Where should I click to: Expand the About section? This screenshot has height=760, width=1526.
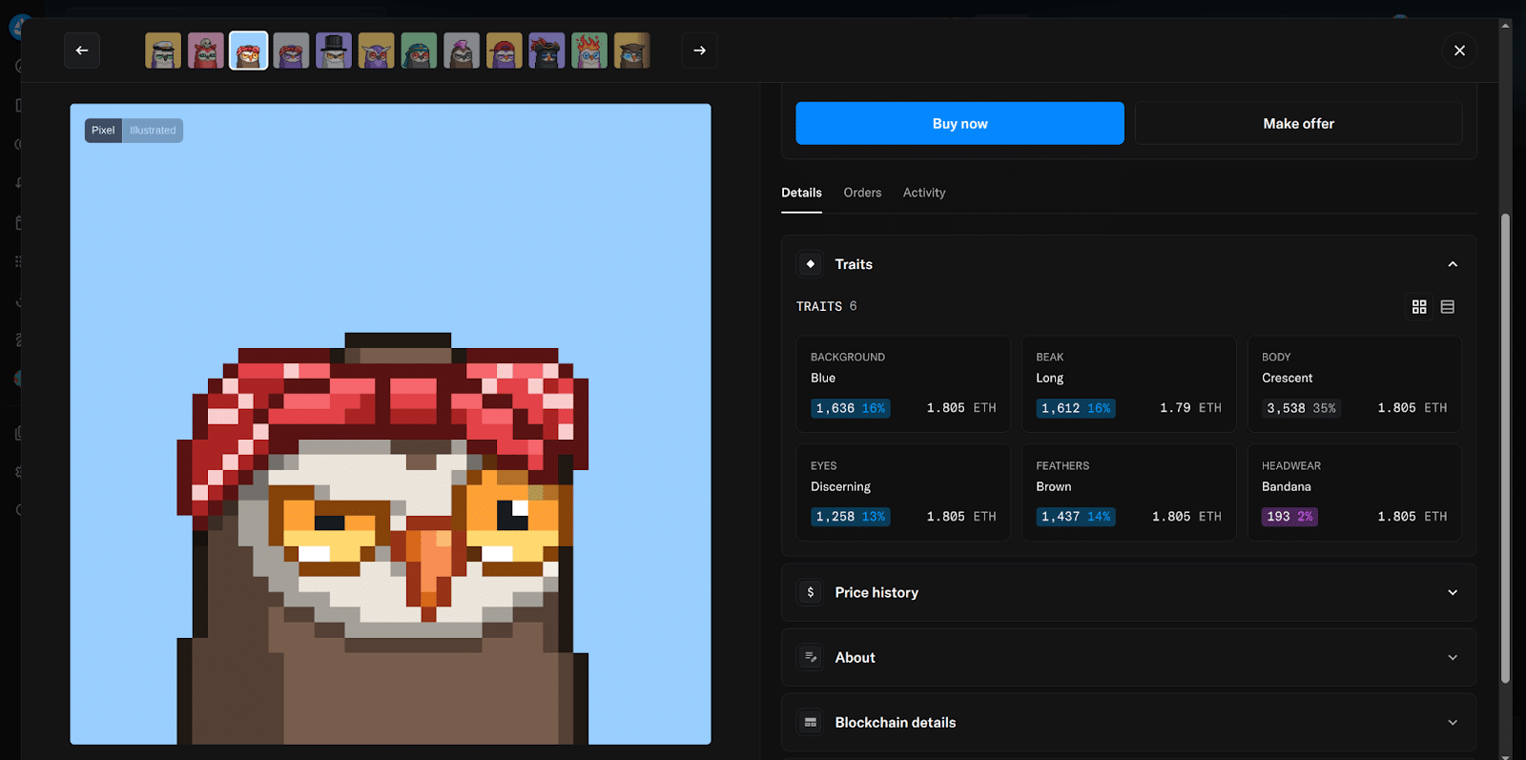click(x=1453, y=657)
